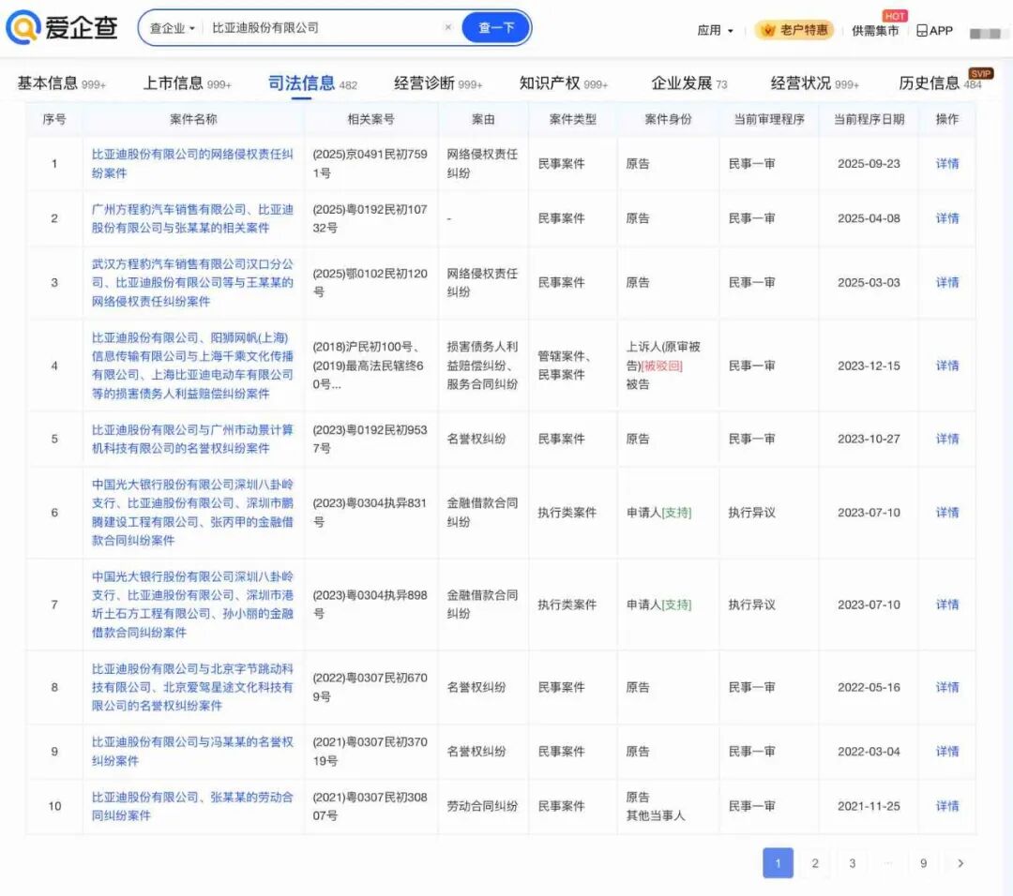Screen dimensions: 1013x896
Task: Click the 被驳回 status tag
Action: tap(662, 366)
